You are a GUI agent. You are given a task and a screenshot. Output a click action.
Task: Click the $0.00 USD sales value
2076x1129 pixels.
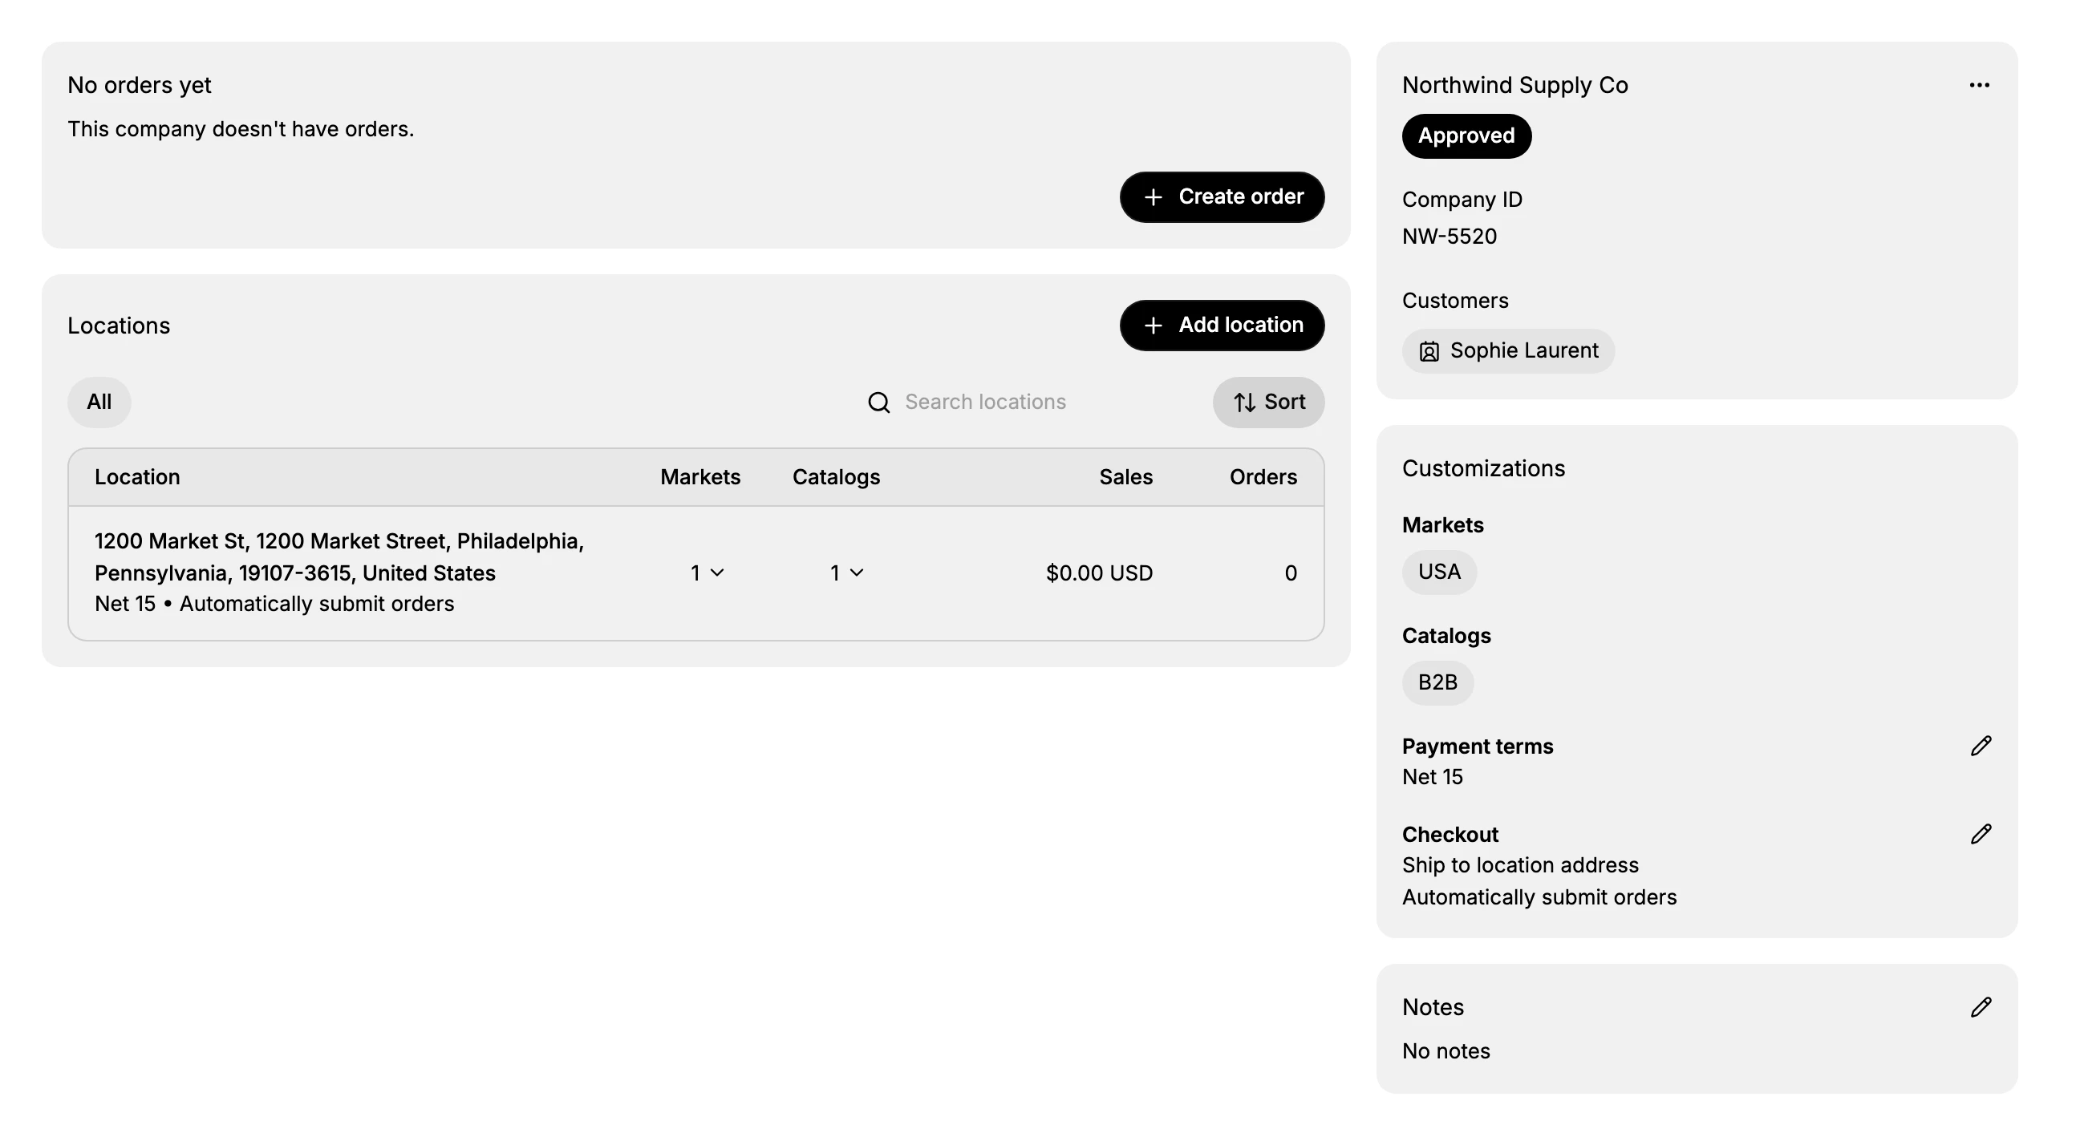point(1099,573)
